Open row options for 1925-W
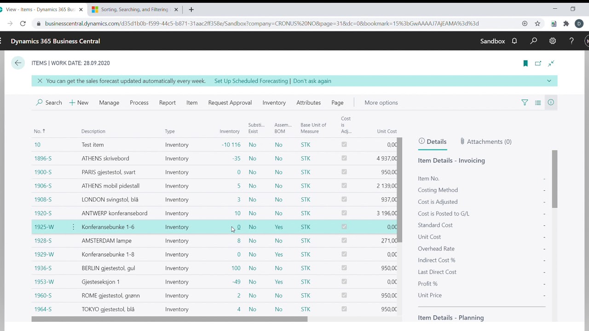Image resolution: width=589 pixels, height=331 pixels. click(x=73, y=227)
